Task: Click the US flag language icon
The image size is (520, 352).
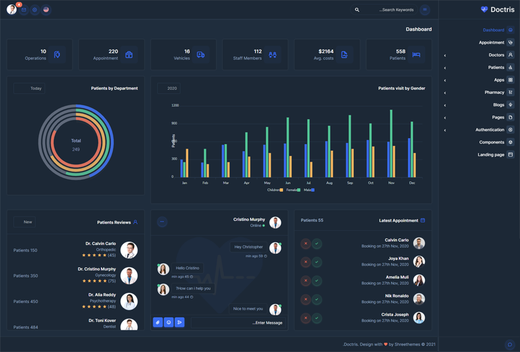Action: pos(46,10)
